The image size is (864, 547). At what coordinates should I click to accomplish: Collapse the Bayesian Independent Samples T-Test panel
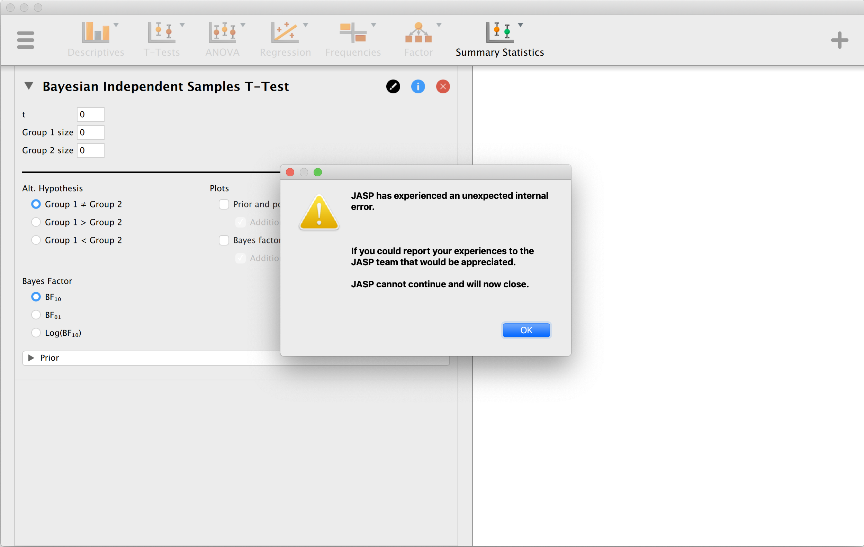pos(29,86)
